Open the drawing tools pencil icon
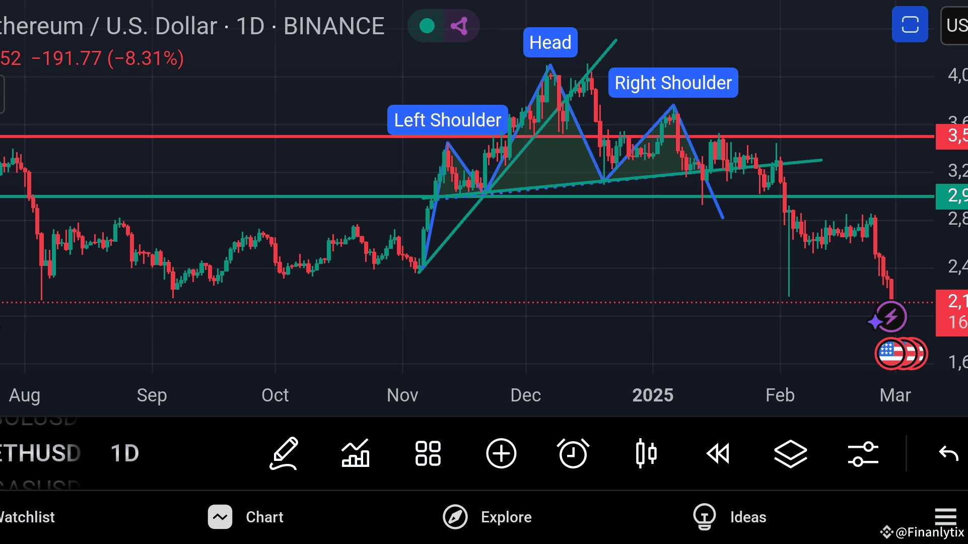 click(x=284, y=453)
